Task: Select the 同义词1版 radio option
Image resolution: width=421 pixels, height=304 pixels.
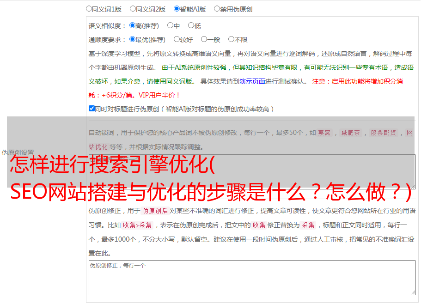Action: pos(89,9)
